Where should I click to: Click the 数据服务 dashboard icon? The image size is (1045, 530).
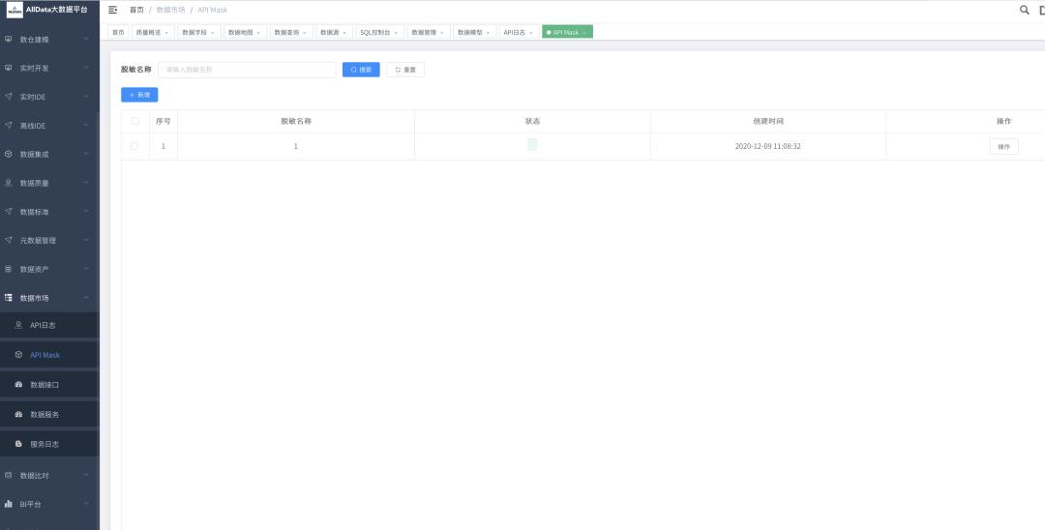[x=18, y=414]
